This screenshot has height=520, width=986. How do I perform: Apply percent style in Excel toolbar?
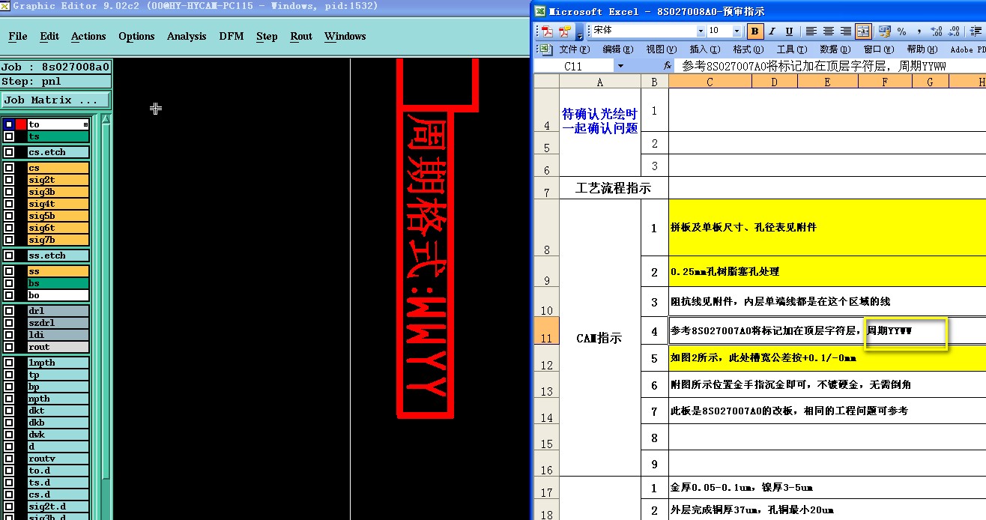click(x=902, y=31)
